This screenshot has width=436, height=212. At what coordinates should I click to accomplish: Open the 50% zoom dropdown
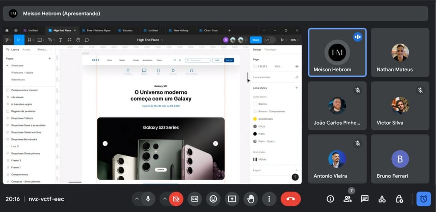tap(295, 40)
